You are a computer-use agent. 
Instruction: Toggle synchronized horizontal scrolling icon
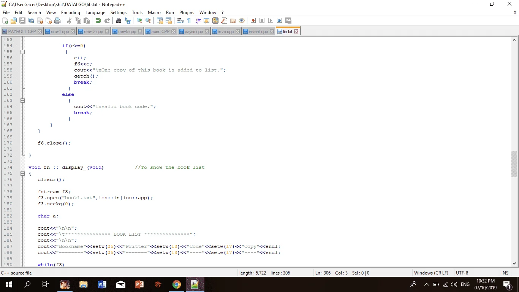pos(169,21)
